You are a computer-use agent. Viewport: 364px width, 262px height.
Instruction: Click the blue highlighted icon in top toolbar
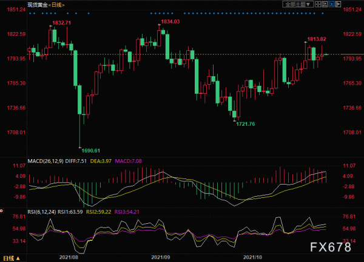pos(330,4)
